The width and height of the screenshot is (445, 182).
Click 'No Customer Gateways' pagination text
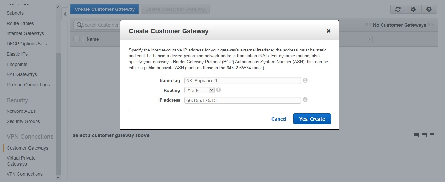click(400, 25)
